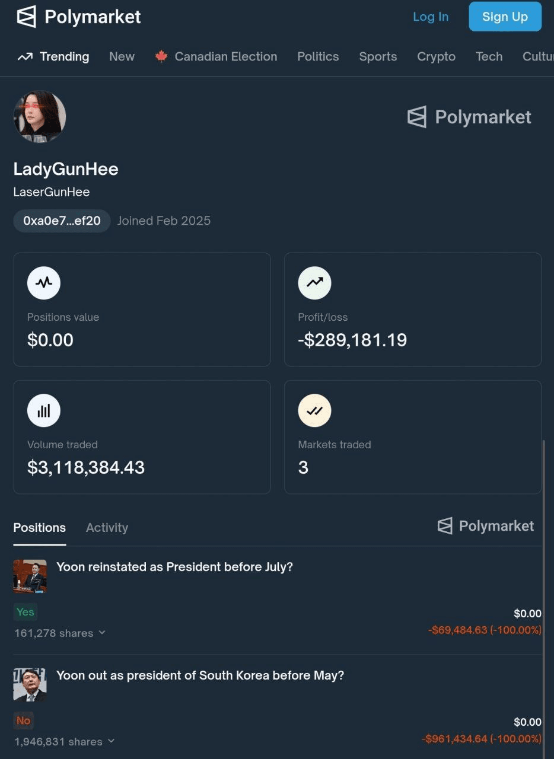Select the Positions tab
Image resolution: width=554 pixels, height=759 pixels.
[x=40, y=527]
